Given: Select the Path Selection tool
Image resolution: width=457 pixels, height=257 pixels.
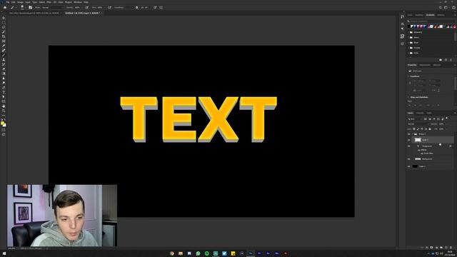Looking at the screenshot, I should pos(4,97).
